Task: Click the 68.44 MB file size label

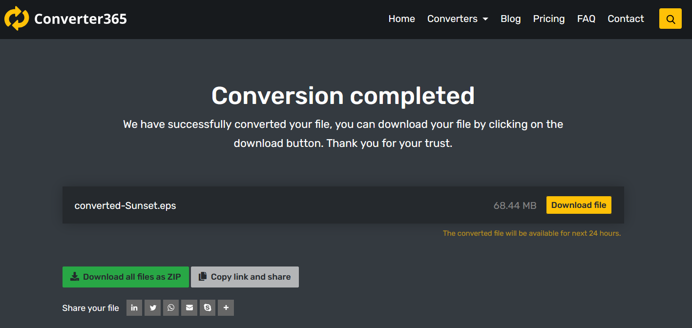Action: pos(515,205)
